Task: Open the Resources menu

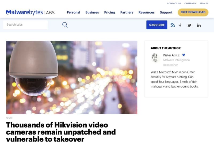Action: 147,12
